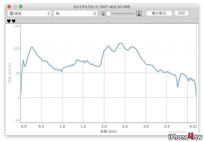This screenshot has width=204, height=142.
Task: Click the 速度 (km/h) vertical axis label
Action: coord(10,73)
